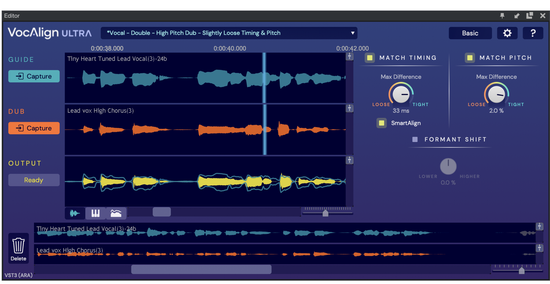Image resolution: width=550 pixels, height=284 pixels.
Task: Click the Output track height handle
Action: click(x=350, y=160)
